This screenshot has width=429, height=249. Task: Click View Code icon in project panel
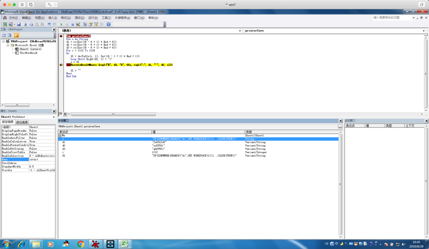point(4,35)
